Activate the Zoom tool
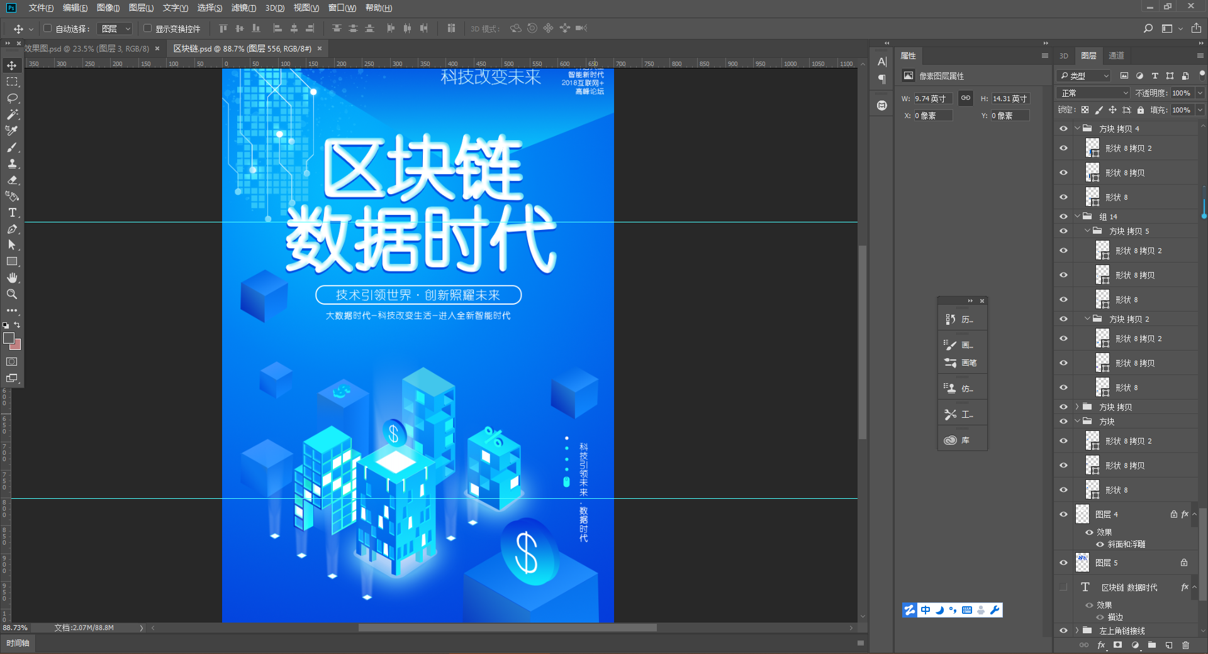This screenshot has width=1208, height=654. 11,294
